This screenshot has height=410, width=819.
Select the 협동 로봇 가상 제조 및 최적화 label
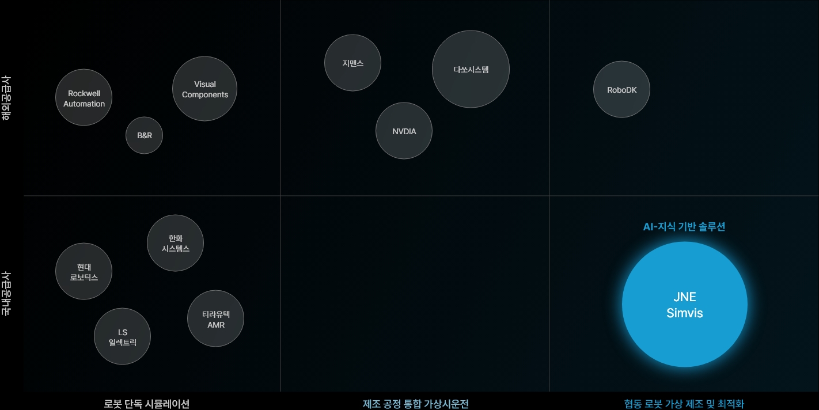[685, 404]
